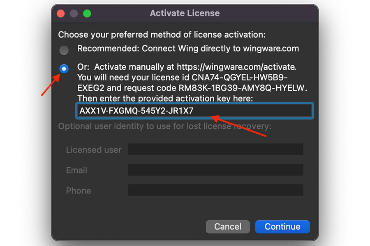370x246 pixels.
Task: Click the Activate License title bar text
Action: 185,13
